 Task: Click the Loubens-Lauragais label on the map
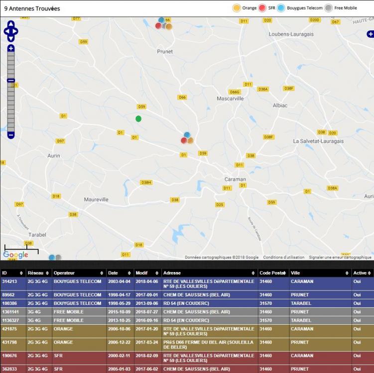(x=291, y=34)
